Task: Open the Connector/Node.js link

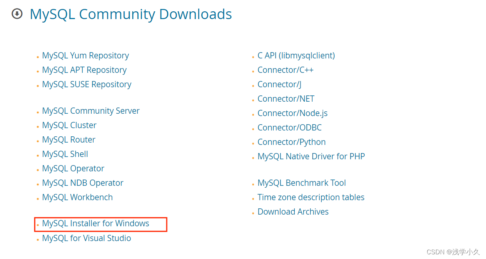Action: [x=292, y=113]
